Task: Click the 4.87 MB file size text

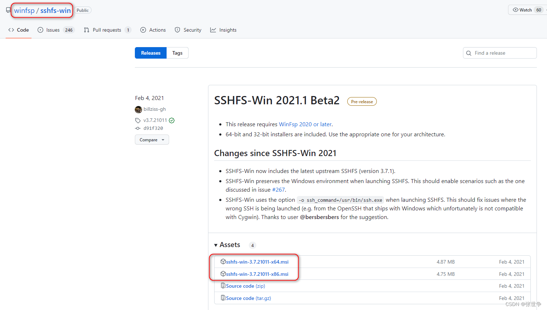Action: 446,262
